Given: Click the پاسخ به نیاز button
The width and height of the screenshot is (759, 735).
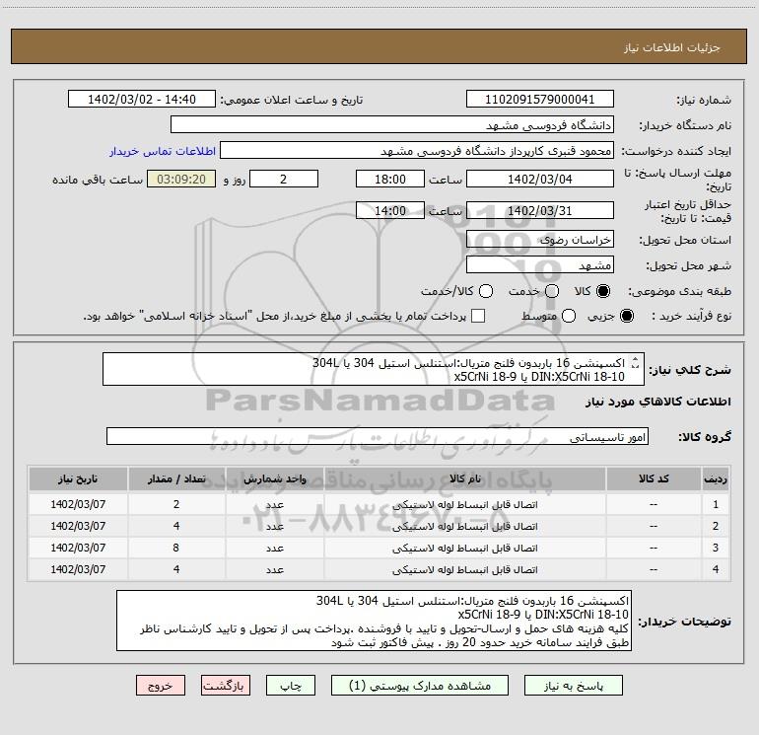Looking at the screenshot, I should 573,685.
